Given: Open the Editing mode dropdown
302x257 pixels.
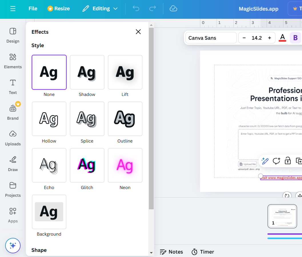Looking at the screenshot, I should pyautogui.click(x=100, y=9).
